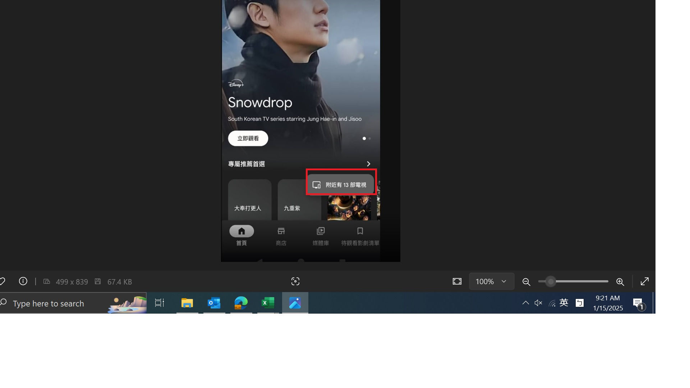
Task: Open Microsoft Edge from taskbar
Action: coord(241,303)
